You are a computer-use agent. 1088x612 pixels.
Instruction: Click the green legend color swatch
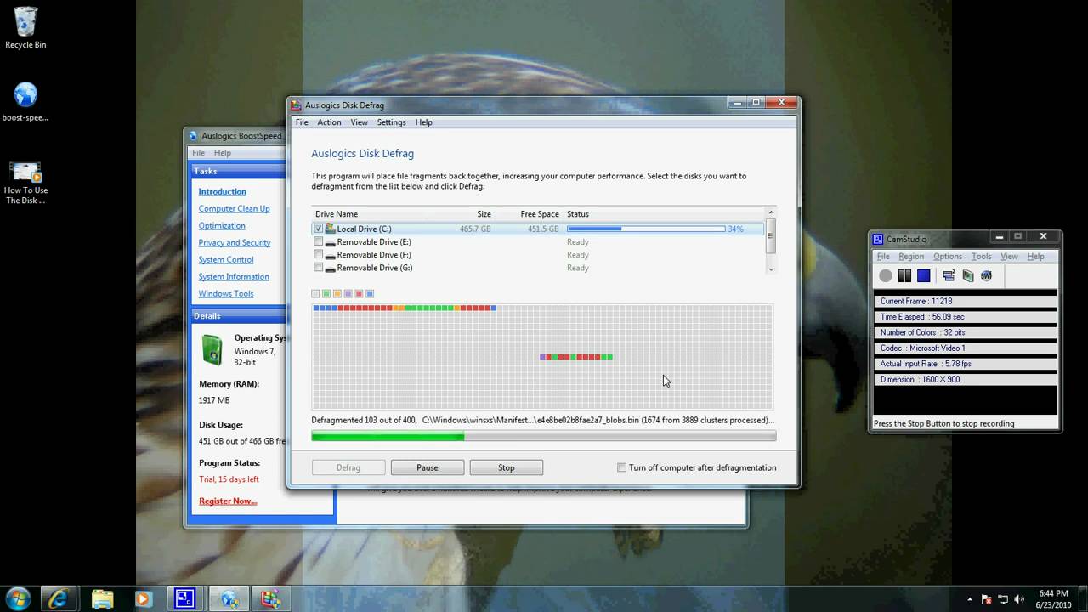(x=326, y=294)
